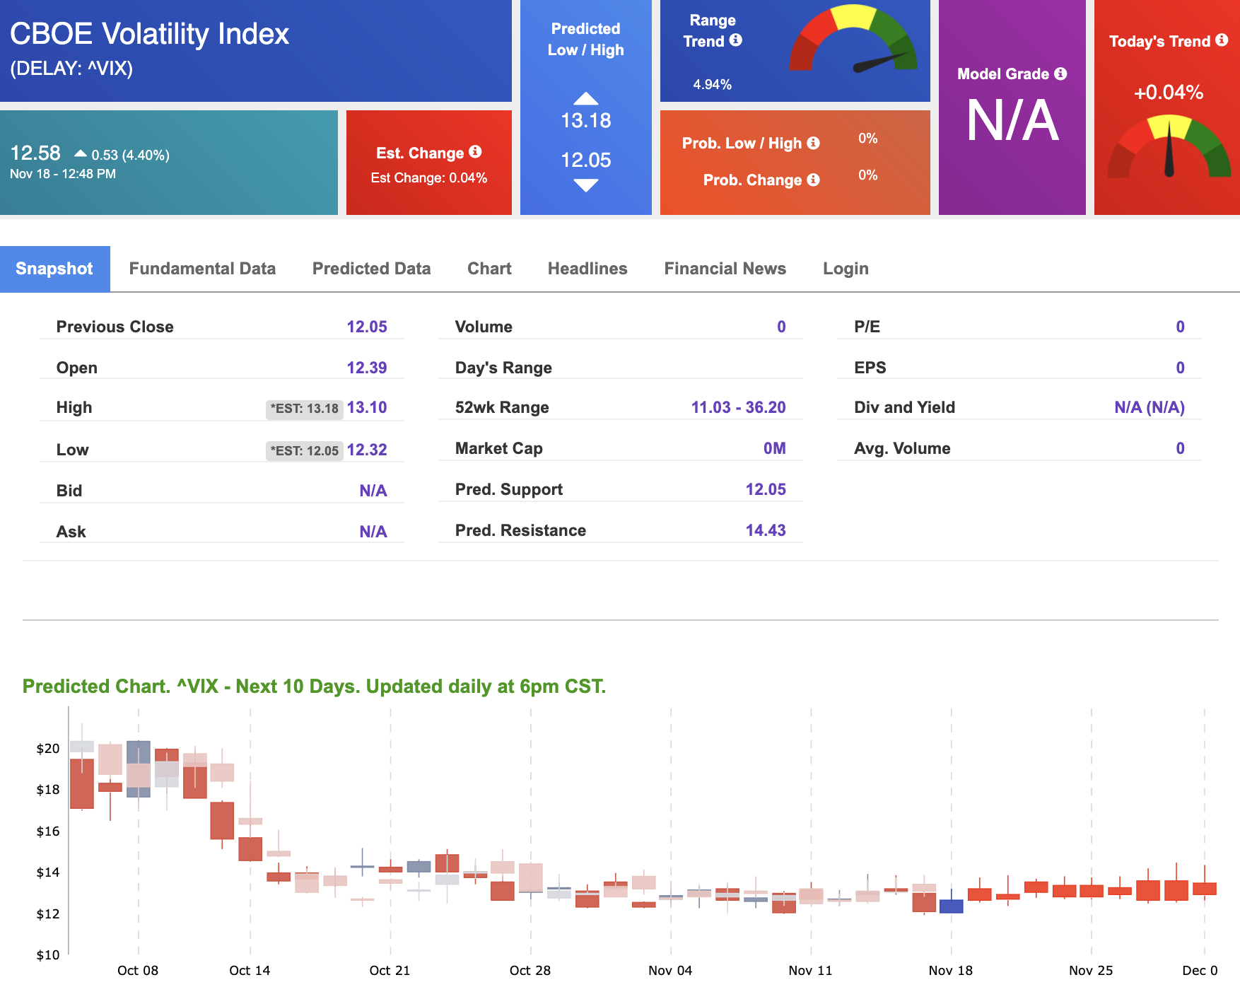
Task: Click the Pred. Resistance value 14.43
Action: coord(766,530)
